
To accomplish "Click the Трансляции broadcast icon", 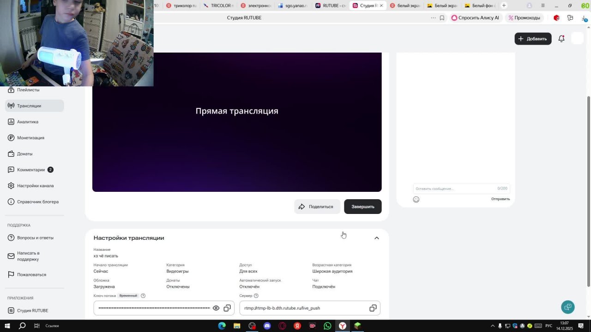I will [11, 106].
